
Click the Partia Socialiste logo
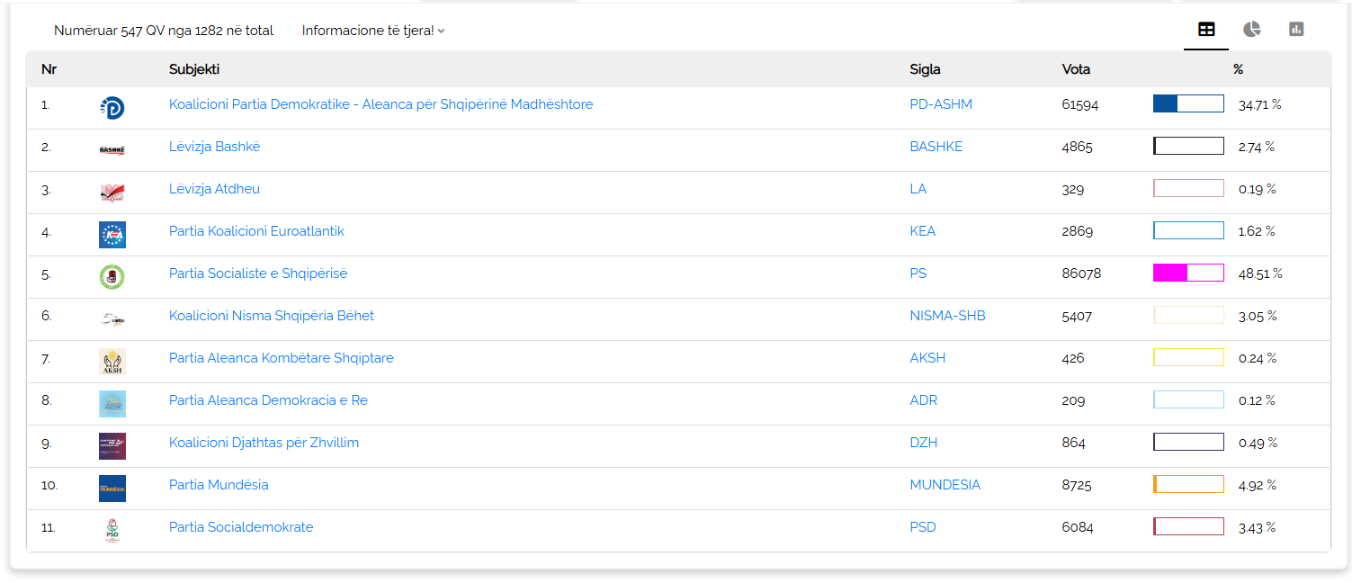[x=112, y=277]
